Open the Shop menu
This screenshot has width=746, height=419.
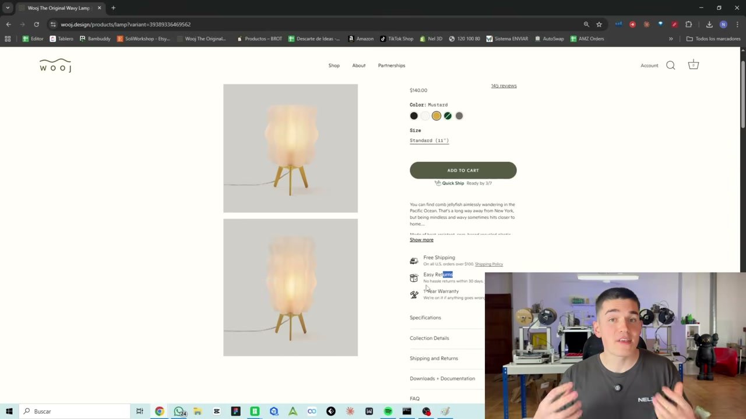(x=334, y=66)
